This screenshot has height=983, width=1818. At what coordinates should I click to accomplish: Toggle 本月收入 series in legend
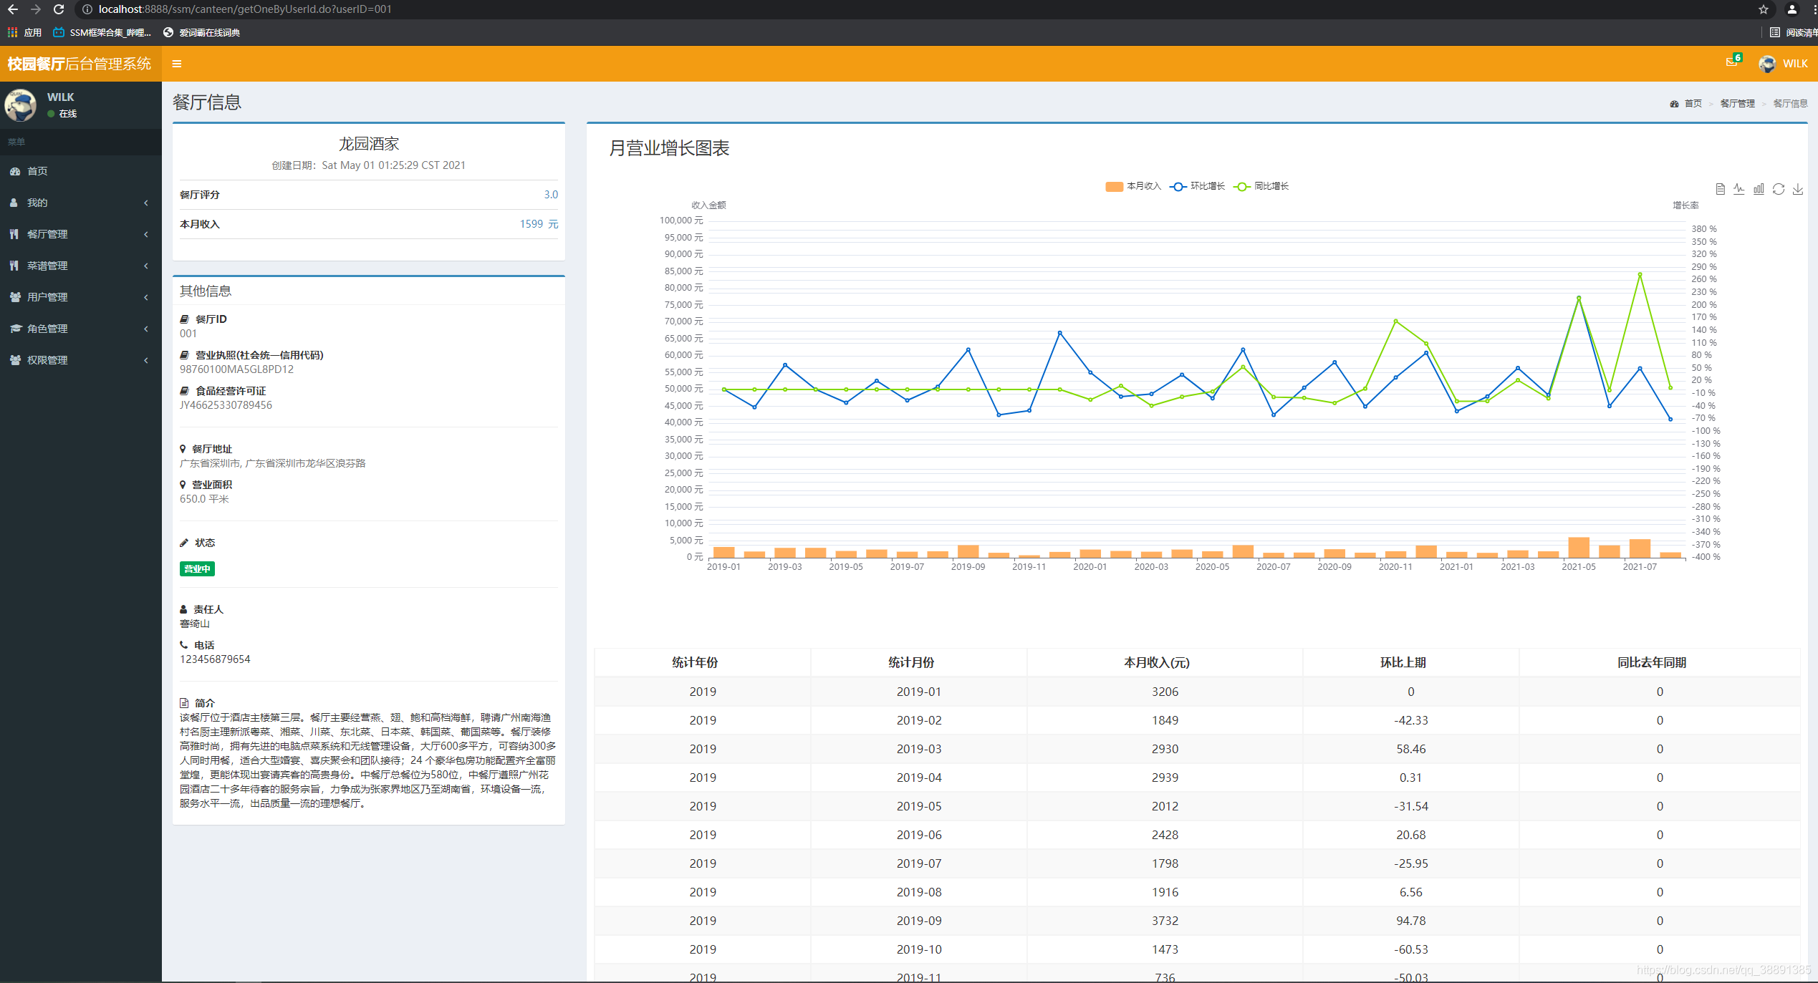(x=1132, y=186)
